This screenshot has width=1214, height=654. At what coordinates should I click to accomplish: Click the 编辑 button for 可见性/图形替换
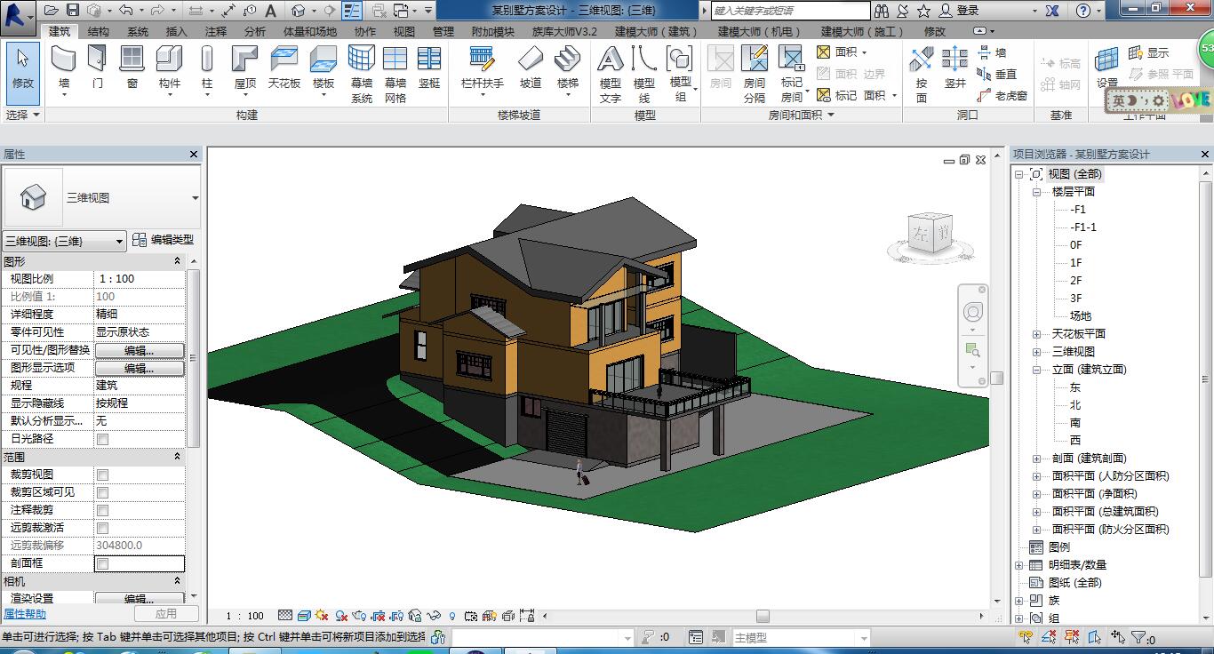(x=140, y=350)
